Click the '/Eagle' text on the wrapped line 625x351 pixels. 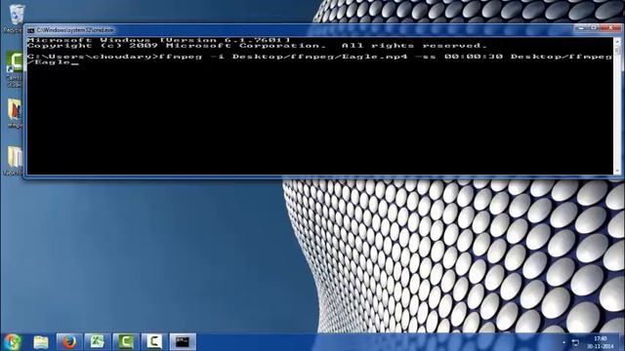[x=49, y=62]
